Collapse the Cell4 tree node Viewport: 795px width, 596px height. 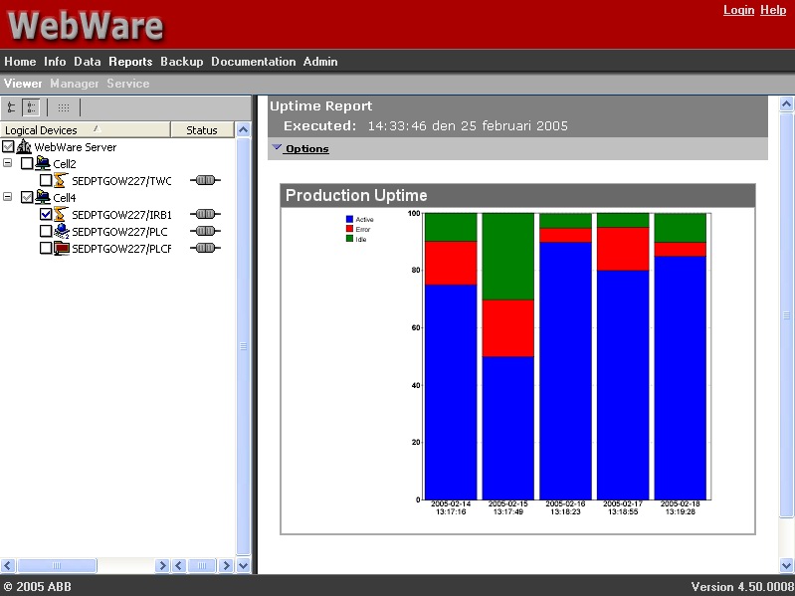pos(8,197)
